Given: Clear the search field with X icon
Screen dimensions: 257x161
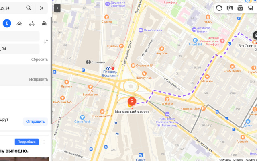Looking at the screenshot, I should (x=42, y=8).
